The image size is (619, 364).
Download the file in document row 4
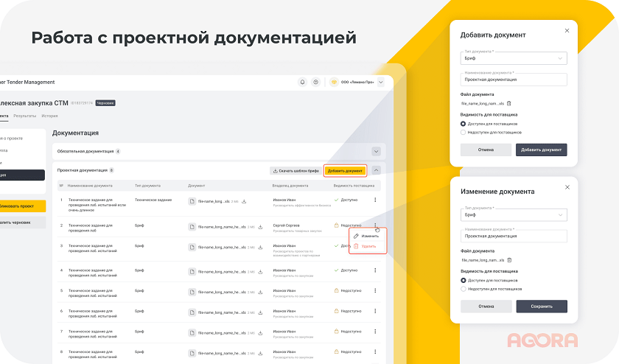260,272
